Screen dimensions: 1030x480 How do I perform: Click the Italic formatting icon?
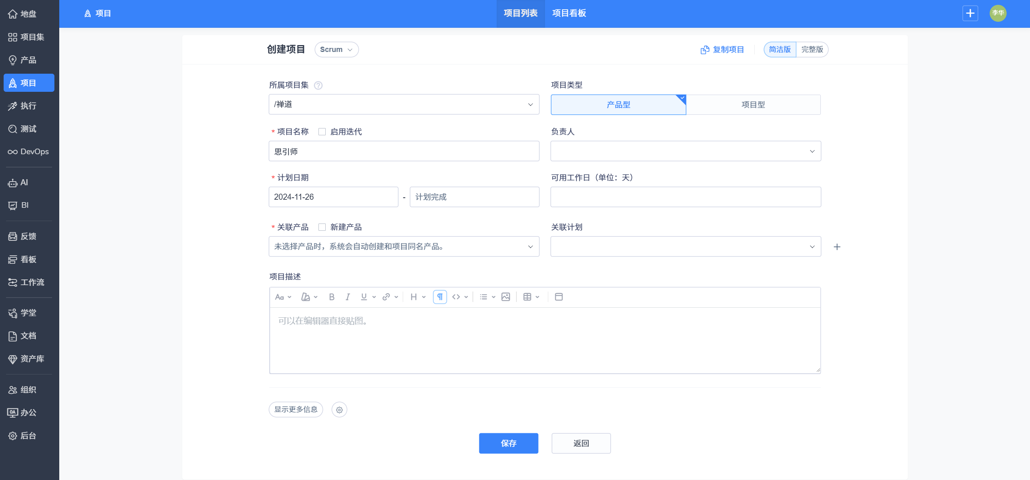[347, 297]
